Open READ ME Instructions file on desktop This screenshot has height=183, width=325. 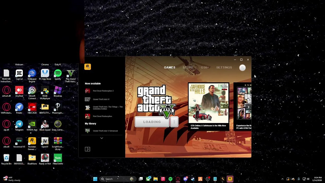pyautogui.click(x=6, y=76)
